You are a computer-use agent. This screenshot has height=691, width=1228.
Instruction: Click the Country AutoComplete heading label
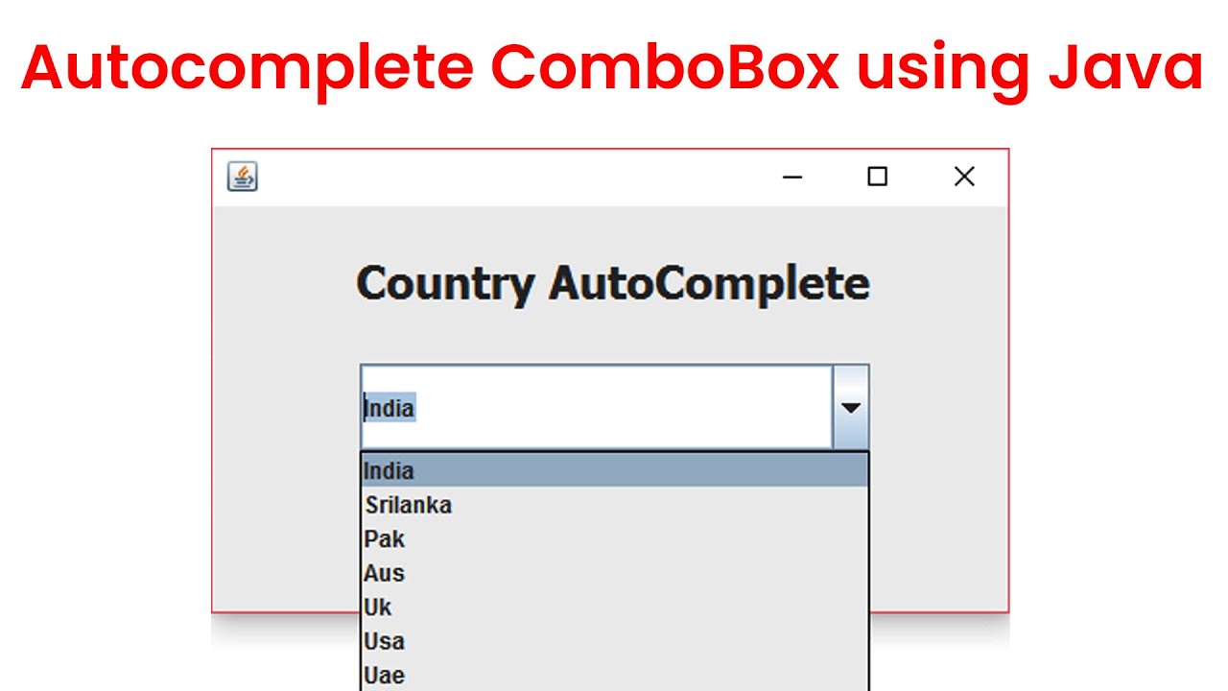pos(613,284)
